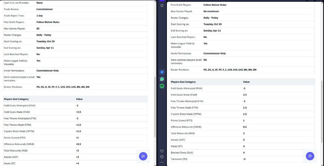The width and height of the screenshot is (324, 166).
Task: Select Max Games Played value '82' in left window
Action: 38,29
